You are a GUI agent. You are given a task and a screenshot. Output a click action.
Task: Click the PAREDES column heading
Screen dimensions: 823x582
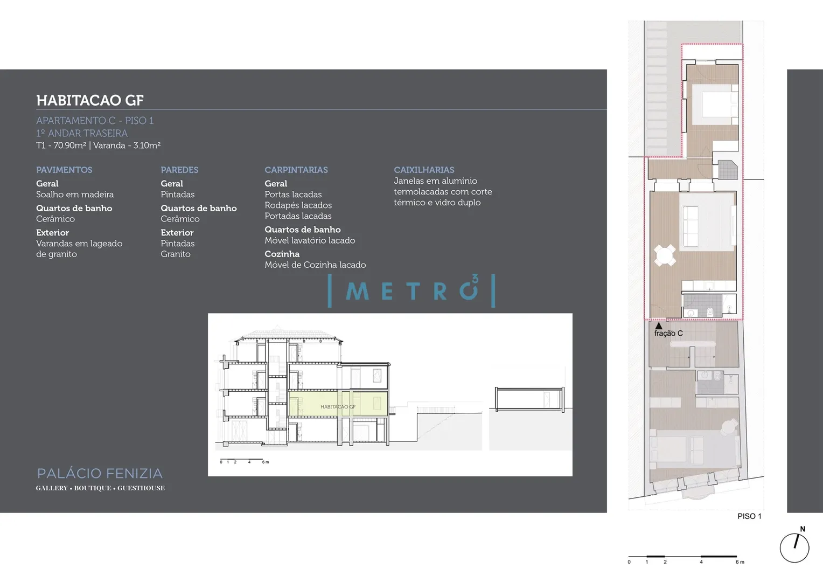pos(179,170)
